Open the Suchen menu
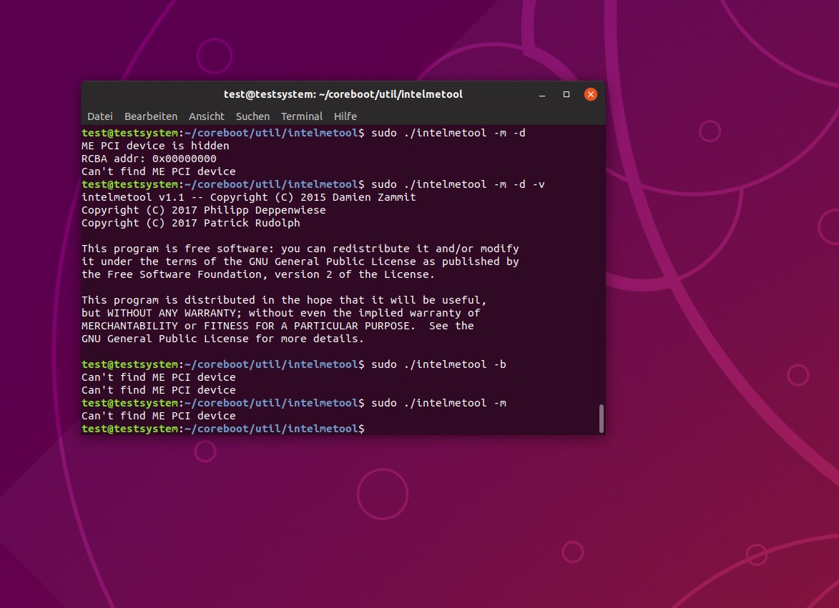Image resolution: width=839 pixels, height=608 pixels. coord(252,116)
